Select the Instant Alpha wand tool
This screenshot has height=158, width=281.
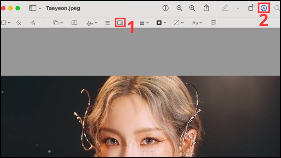[19, 23]
